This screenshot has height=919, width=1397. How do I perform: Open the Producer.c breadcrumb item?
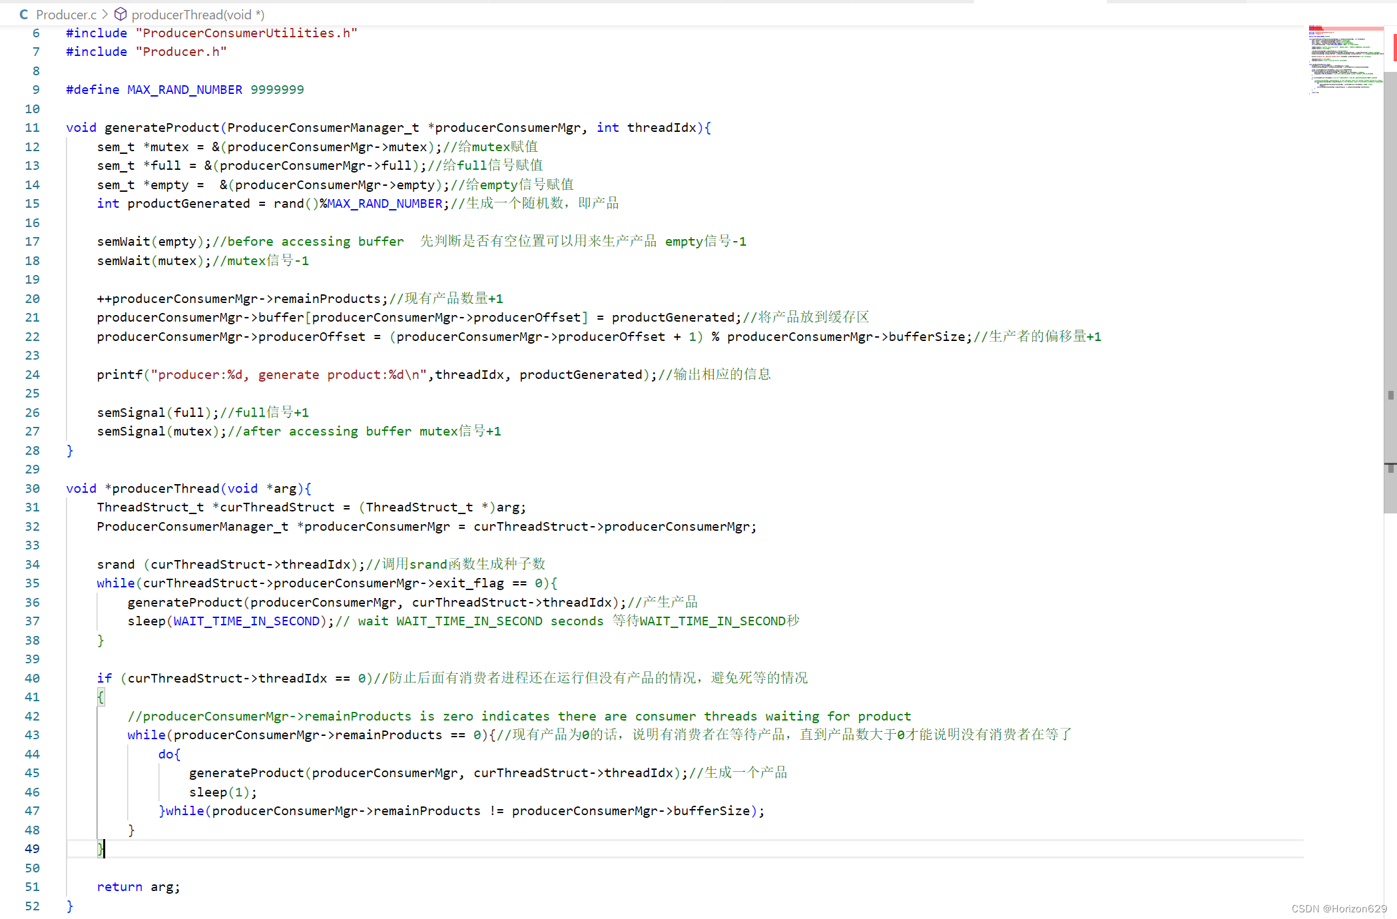66,14
